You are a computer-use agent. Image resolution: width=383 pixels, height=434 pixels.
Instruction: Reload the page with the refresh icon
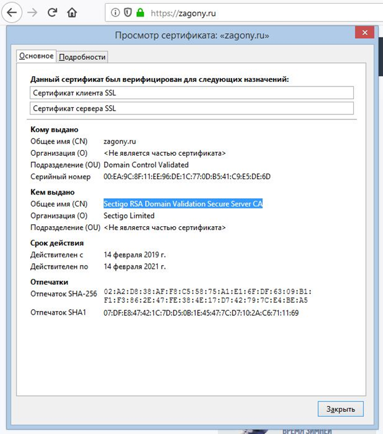click(52, 13)
